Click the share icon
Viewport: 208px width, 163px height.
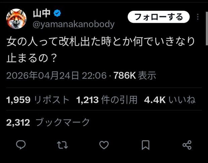point(187,145)
